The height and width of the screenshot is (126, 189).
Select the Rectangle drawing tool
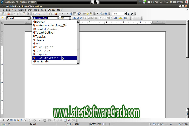pos(11,120)
